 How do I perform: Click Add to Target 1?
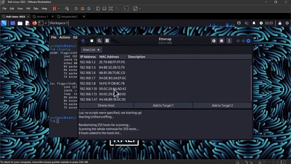coord(163,105)
